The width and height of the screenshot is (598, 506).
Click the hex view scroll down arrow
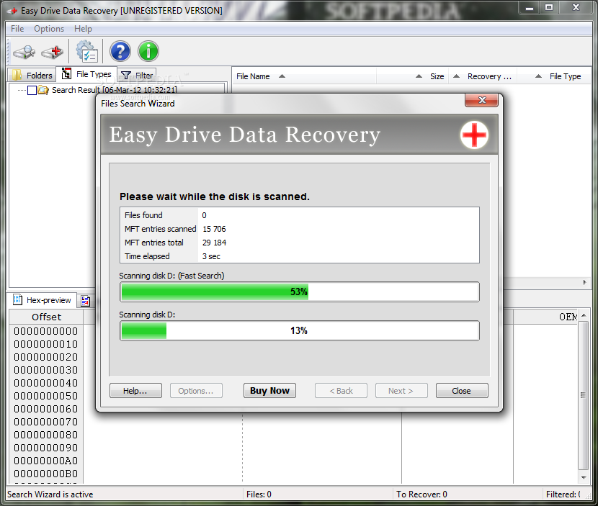click(x=584, y=477)
